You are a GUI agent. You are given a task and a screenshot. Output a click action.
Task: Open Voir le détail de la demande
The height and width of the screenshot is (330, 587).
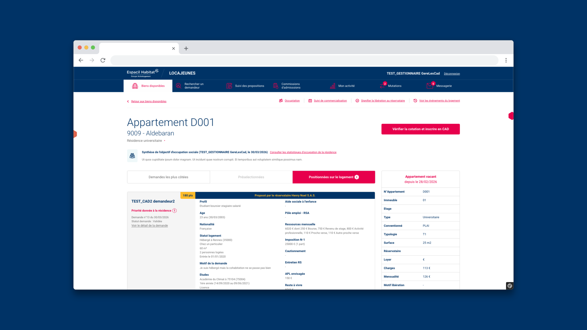click(x=150, y=226)
